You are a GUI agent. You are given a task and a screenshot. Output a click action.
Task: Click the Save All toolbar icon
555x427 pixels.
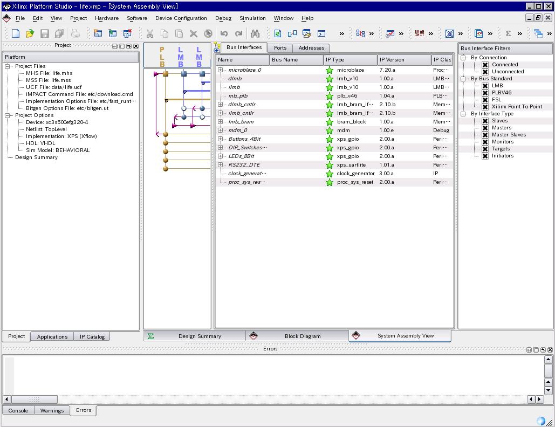(x=59, y=33)
